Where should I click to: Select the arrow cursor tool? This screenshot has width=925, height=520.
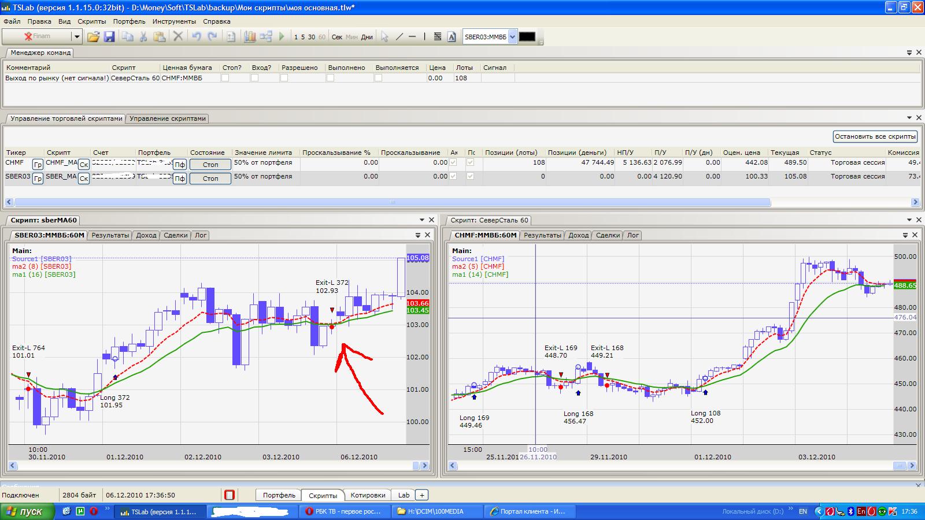(x=384, y=37)
